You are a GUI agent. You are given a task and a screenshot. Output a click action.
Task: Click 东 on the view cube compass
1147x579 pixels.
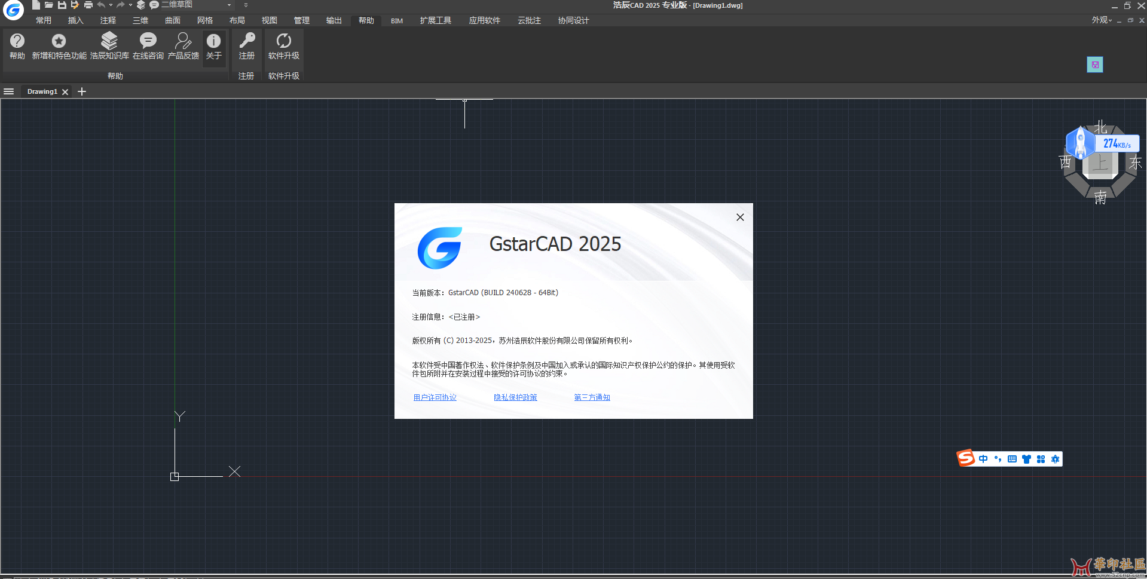[1136, 163]
